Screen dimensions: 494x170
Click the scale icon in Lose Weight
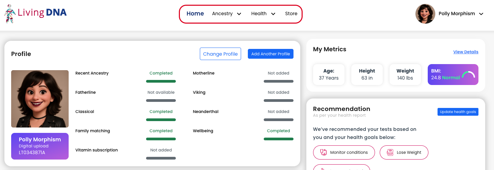coord(390,152)
